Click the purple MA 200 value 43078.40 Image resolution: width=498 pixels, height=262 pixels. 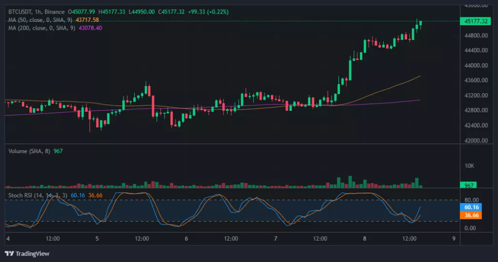point(90,28)
